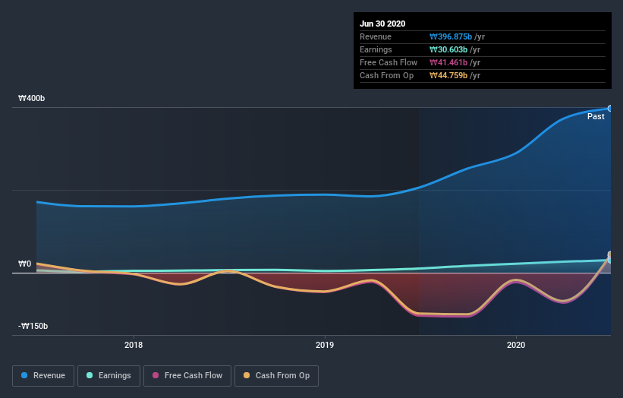Click the Revenue row label in tooltip

376,37
